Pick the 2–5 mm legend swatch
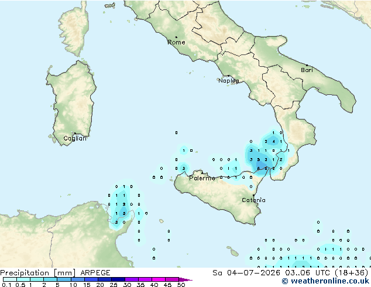The height and width of the screenshot is (287, 371). [x=50, y=279]
